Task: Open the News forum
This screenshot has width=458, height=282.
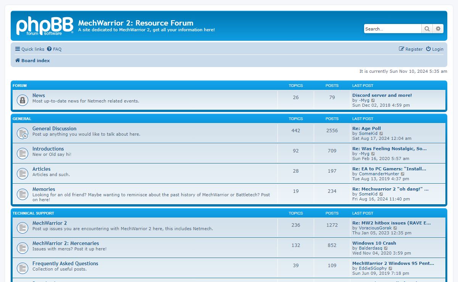Action: (39, 95)
